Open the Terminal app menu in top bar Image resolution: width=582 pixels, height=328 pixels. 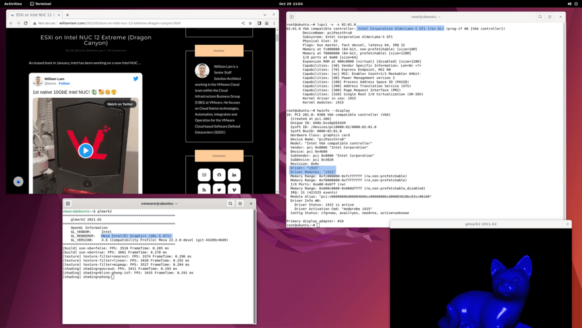coord(40,4)
